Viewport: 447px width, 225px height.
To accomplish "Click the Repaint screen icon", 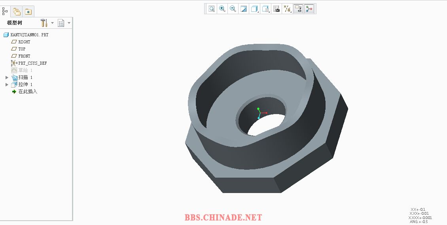I will point(244,9).
